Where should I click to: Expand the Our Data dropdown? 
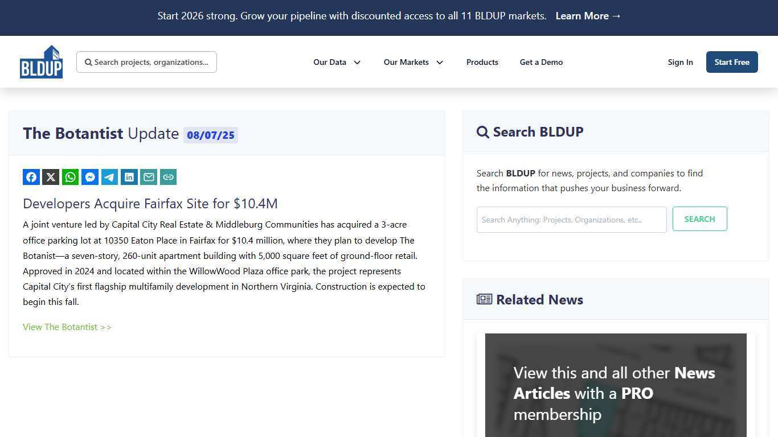pos(337,62)
